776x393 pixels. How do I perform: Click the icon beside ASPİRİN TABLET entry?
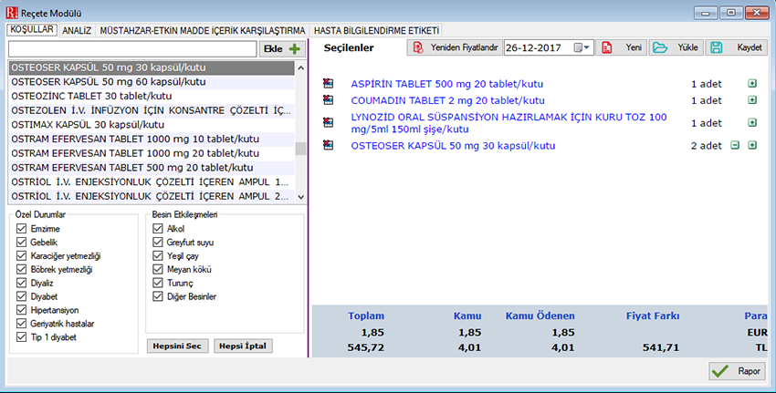329,84
